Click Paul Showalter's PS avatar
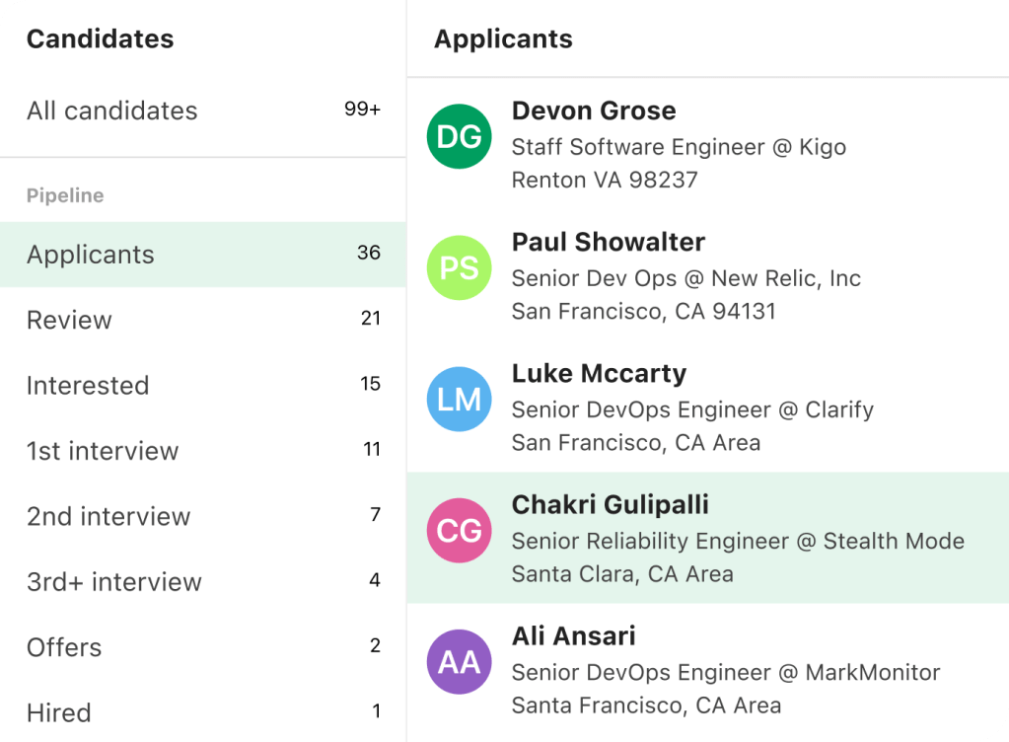The width and height of the screenshot is (1009, 742). (x=459, y=267)
